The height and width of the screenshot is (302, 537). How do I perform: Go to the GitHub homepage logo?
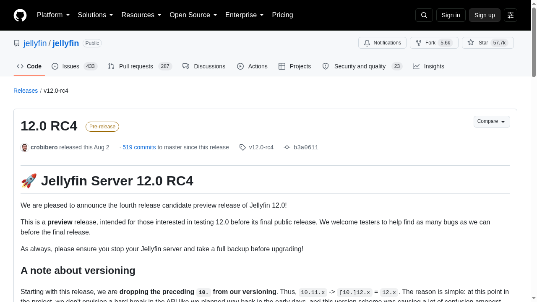20,15
